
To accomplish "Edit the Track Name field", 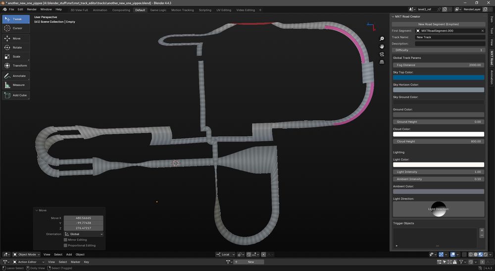I will (450, 37).
